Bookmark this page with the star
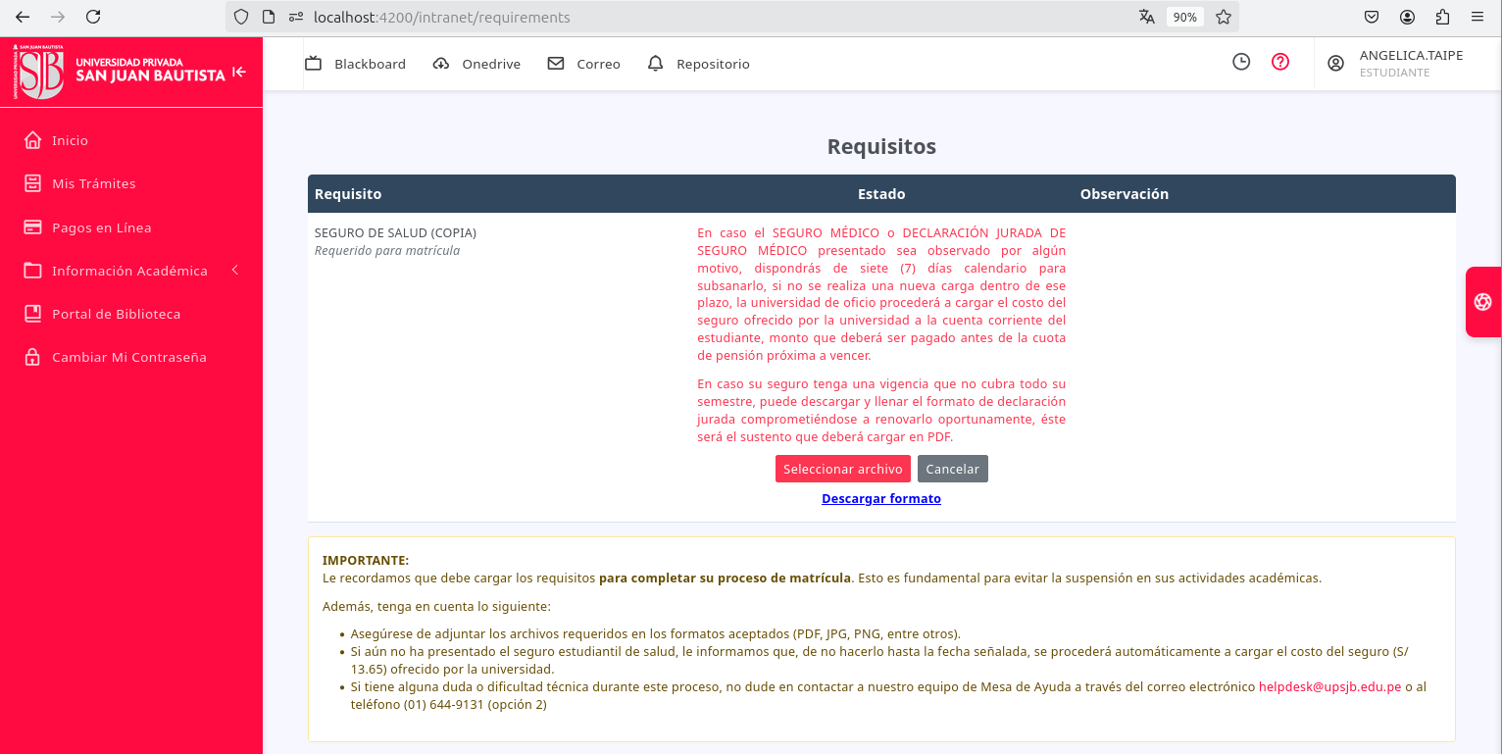1502x754 pixels. click(1224, 17)
